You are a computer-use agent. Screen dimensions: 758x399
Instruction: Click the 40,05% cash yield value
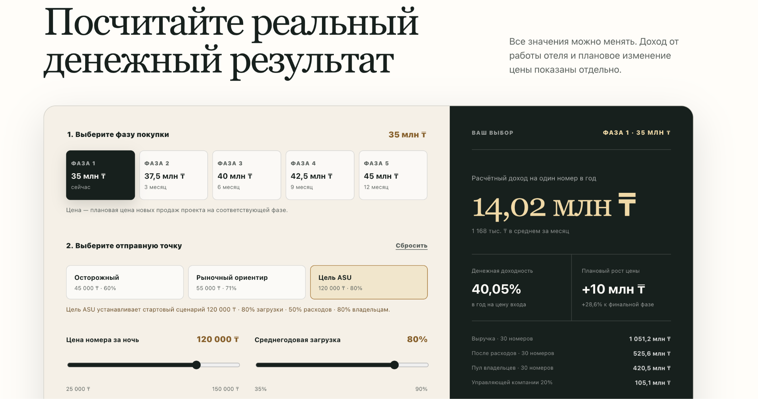496,289
